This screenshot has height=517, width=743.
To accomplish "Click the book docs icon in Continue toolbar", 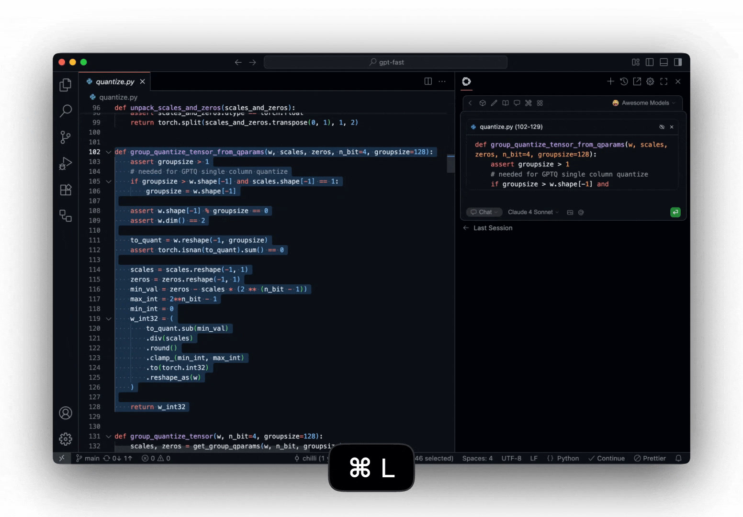I will coord(506,103).
